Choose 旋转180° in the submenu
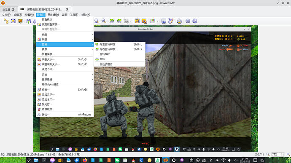Viewport: 291px width, 163px height. 120,54
